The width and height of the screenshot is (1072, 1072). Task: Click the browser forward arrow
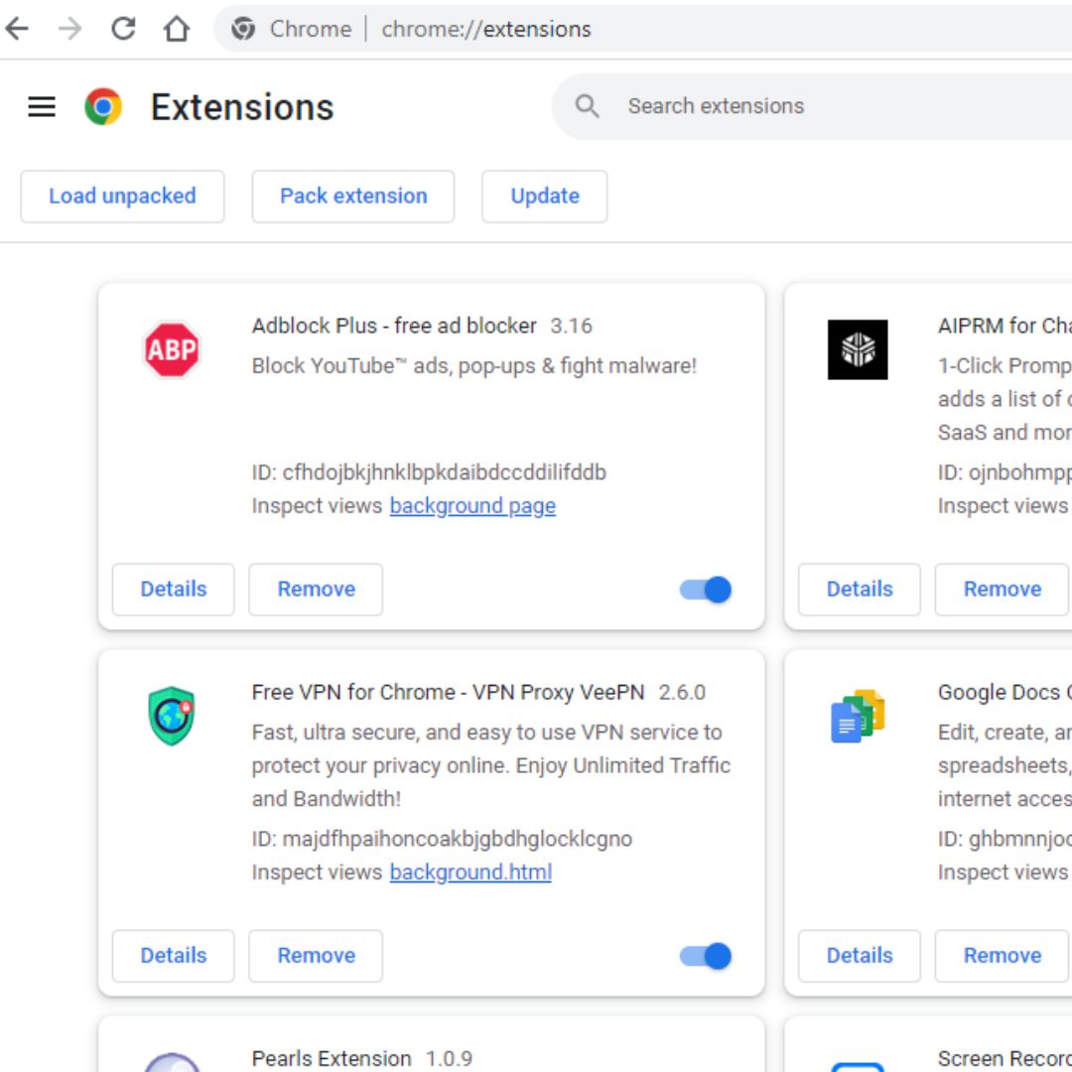69,29
